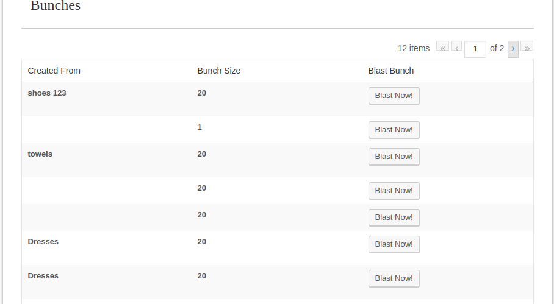Click the 12 items count label
Image resolution: width=554 pixels, height=304 pixels.
(x=413, y=48)
